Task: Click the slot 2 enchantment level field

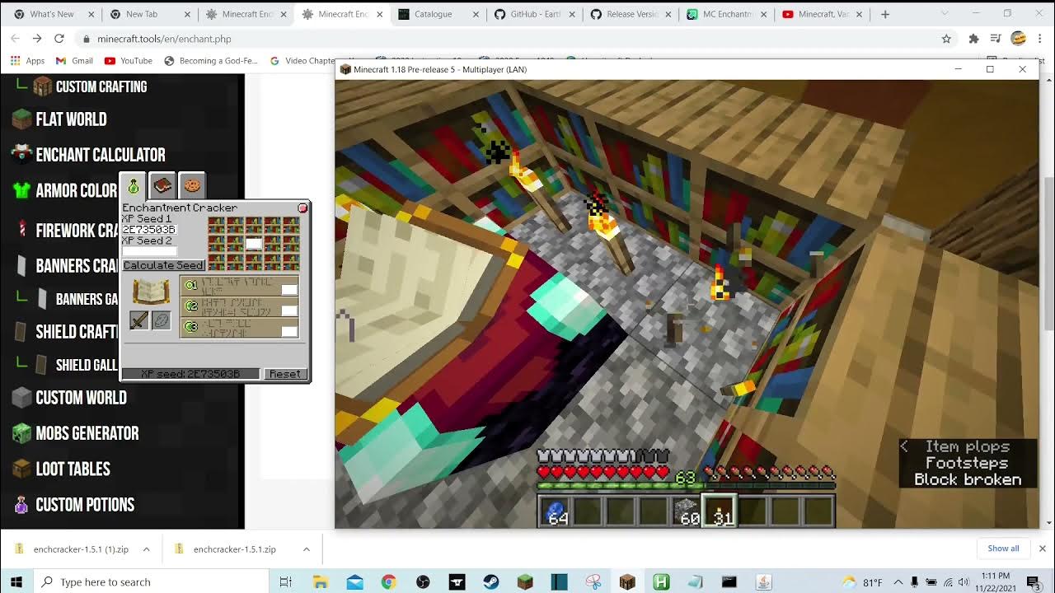Action: point(289,311)
